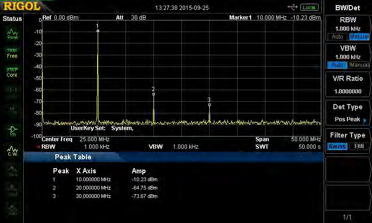Viewport: 372px width, 223px height.
Task: Click the UserKey Set: System, message
Action: coord(102,128)
